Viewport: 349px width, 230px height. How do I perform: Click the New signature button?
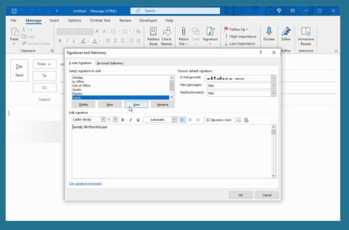[x=110, y=104]
